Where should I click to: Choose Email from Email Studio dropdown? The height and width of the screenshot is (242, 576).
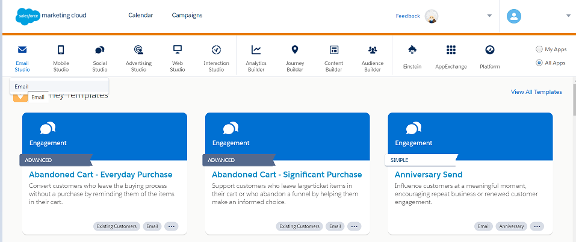click(x=59, y=87)
